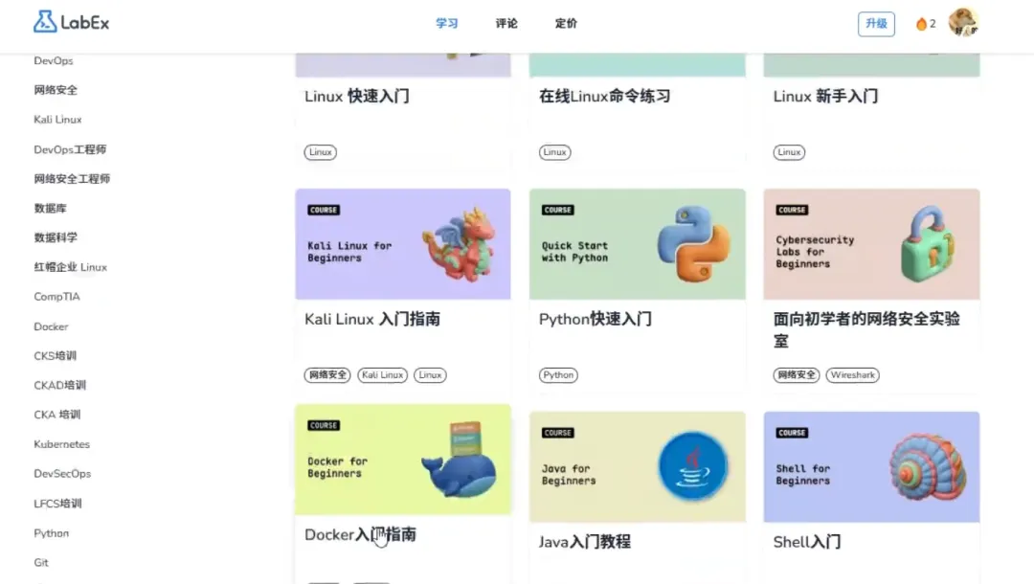Click COURSE badge on Java card
1034x584 pixels.
coord(558,433)
